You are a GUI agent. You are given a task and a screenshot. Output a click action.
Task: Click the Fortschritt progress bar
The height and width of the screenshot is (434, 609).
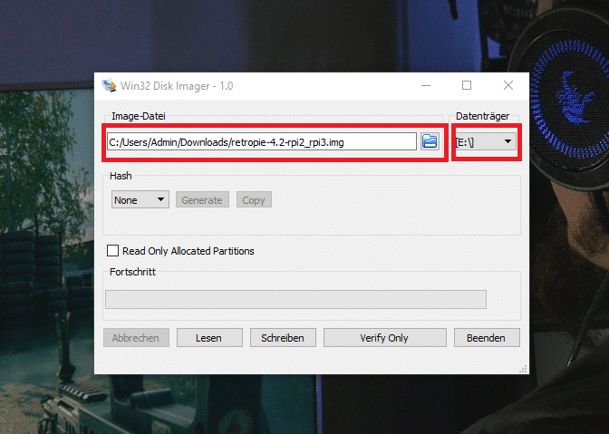295,299
